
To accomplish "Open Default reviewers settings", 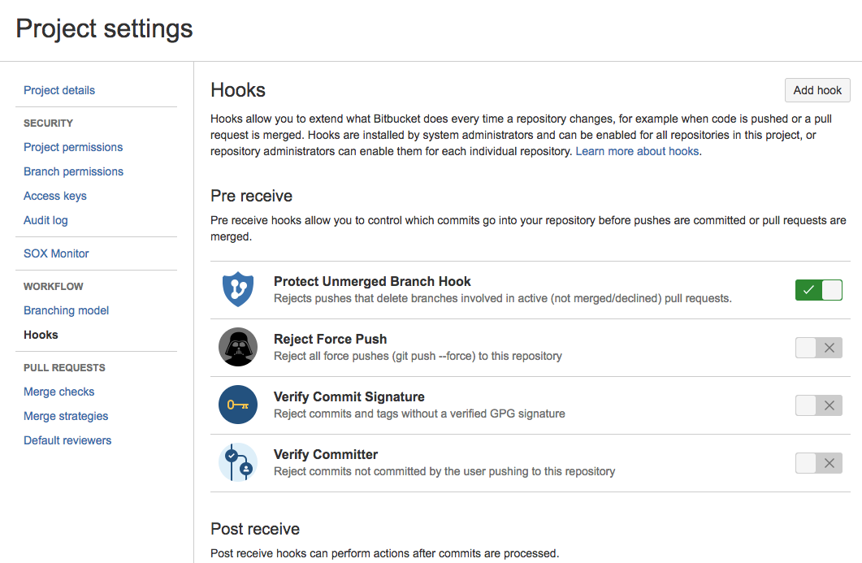I will tap(67, 440).
